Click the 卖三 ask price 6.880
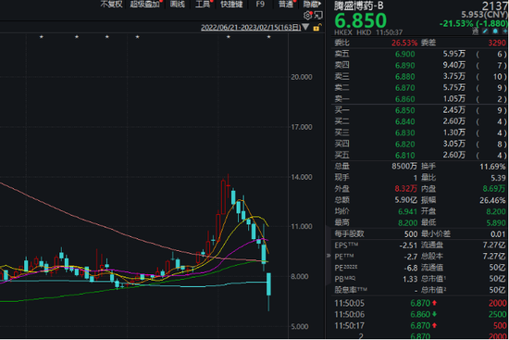 (404, 77)
